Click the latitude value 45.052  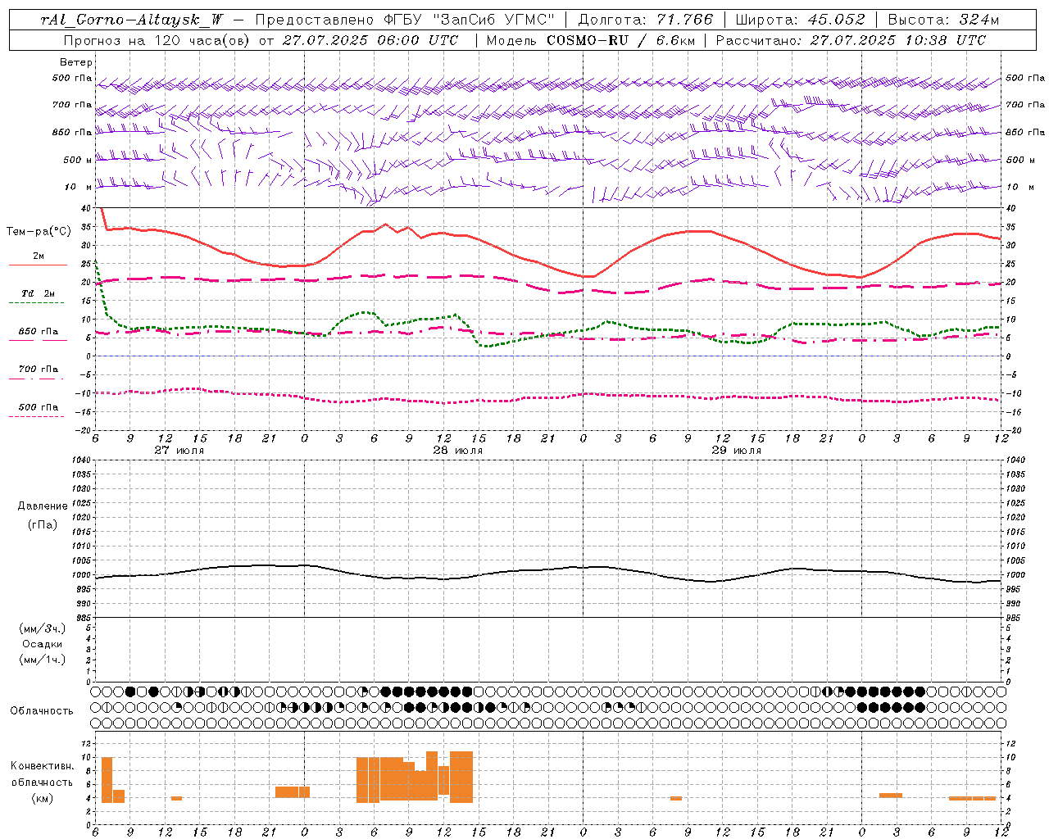point(837,20)
